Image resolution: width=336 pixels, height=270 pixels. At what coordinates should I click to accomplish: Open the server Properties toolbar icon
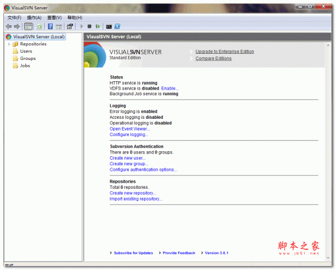tap(70, 26)
